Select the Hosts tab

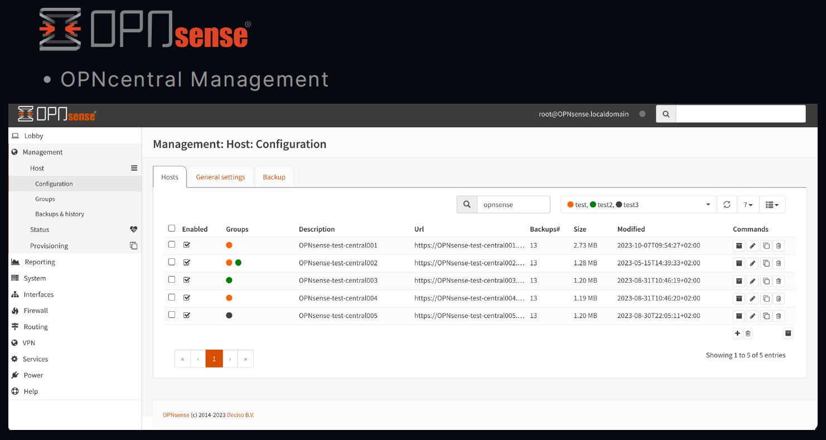click(x=170, y=177)
